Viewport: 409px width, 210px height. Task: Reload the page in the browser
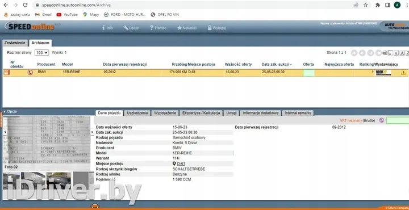[x=26, y=5]
